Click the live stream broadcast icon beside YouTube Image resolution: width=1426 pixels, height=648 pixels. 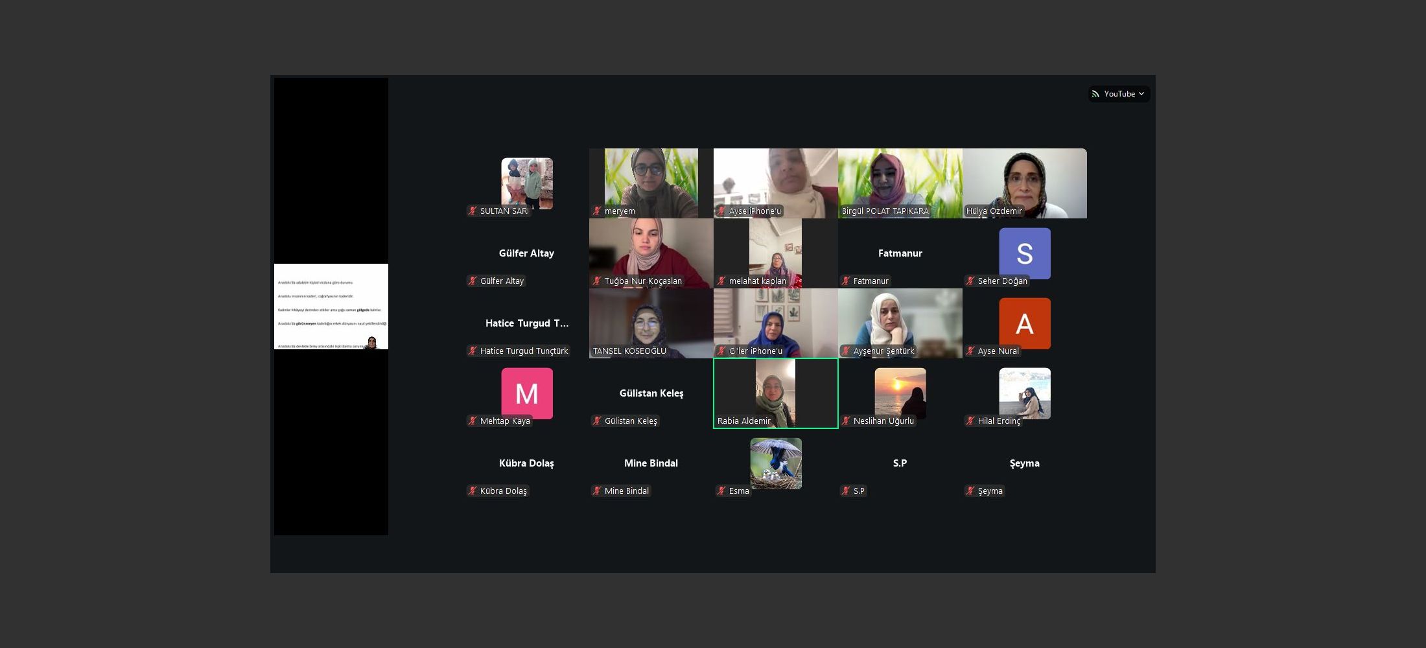click(1095, 94)
